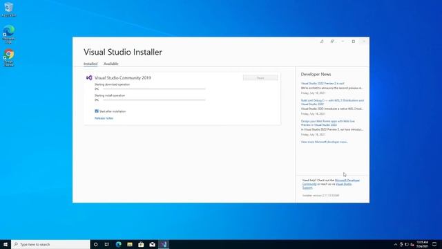
Task: Show hidden system tray icons
Action: pyautogui.click(x=396, y=244)
